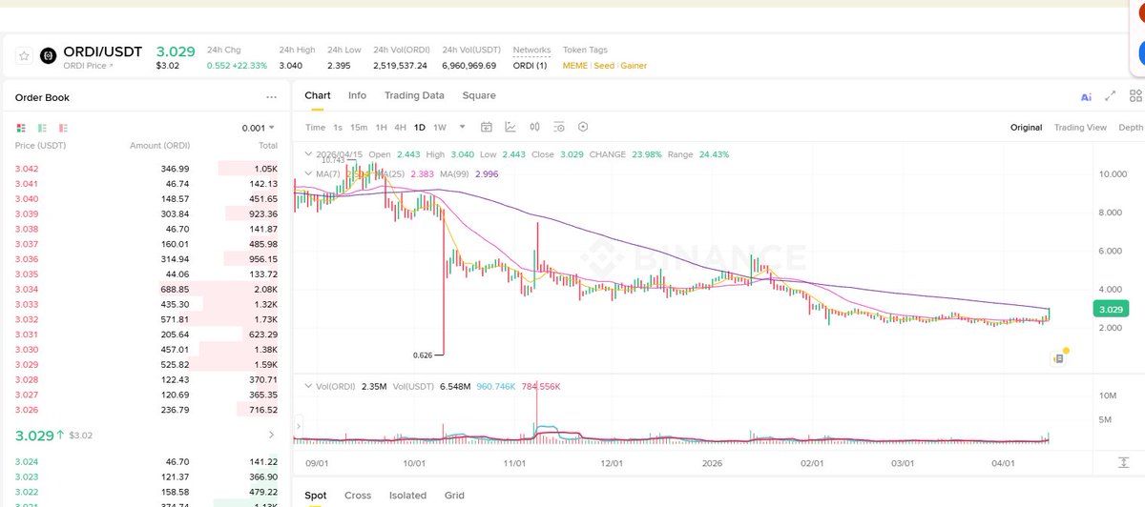Select the 15m time interval

359,127
